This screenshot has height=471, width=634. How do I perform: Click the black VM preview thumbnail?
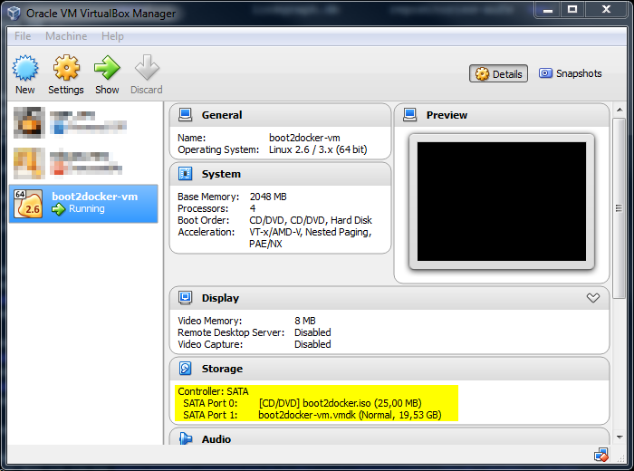pos(502,201)
